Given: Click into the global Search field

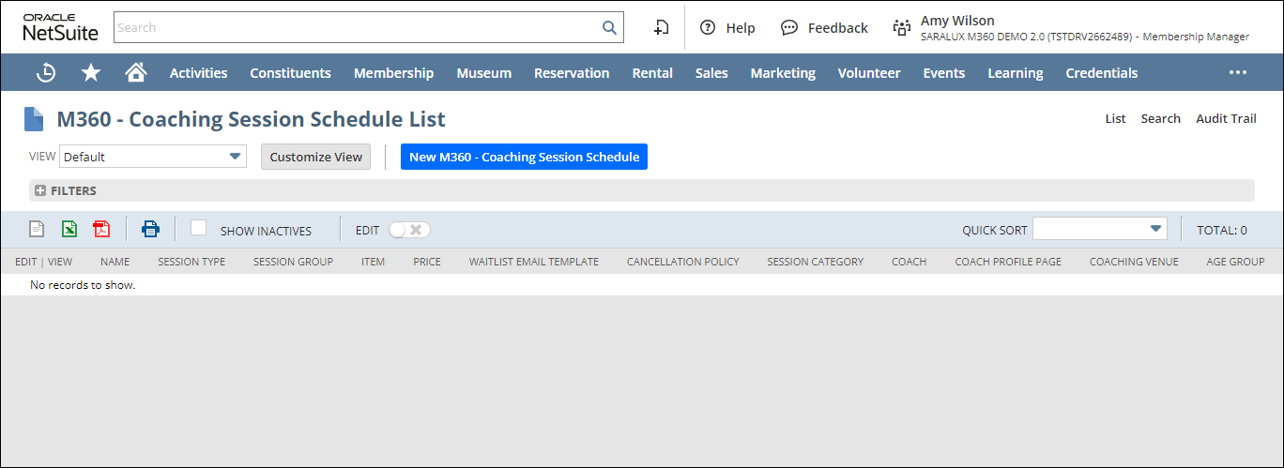Looking at the screenshot, I should click(x=357, y=27).
